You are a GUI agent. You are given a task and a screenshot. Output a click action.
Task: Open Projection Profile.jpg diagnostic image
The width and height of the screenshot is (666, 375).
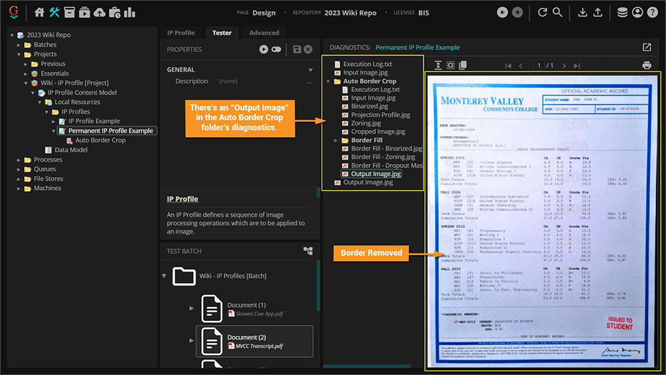380,115
